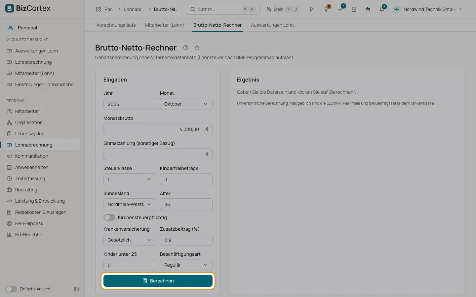Click the Jahr field showing 2026
The width and height of the screenshot is (476, 297).
point(130,104)
